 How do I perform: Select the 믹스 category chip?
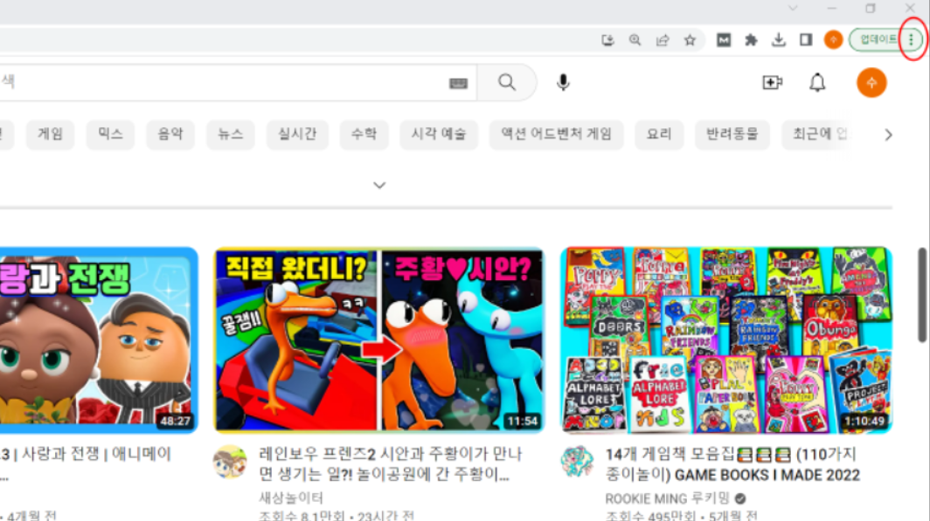pos(110,134)
